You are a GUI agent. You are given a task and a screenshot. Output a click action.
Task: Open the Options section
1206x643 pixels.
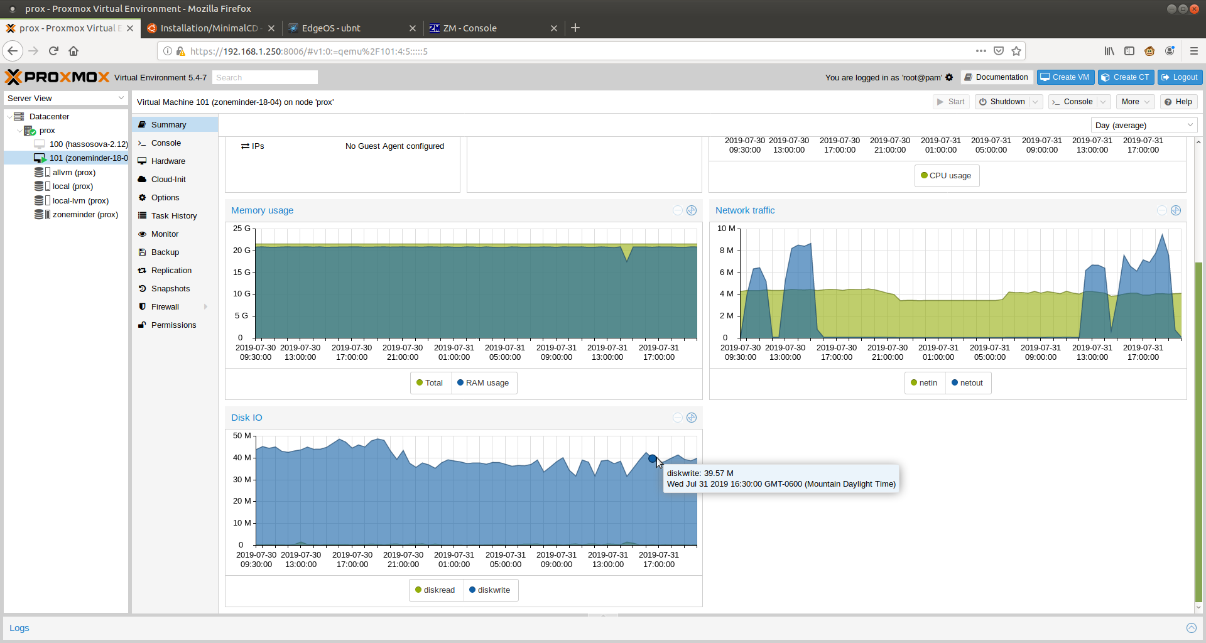(x=175, y=198)
